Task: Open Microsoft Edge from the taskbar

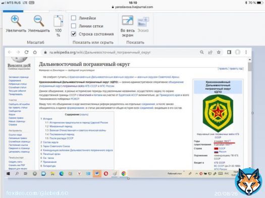Action: [62, 173]
